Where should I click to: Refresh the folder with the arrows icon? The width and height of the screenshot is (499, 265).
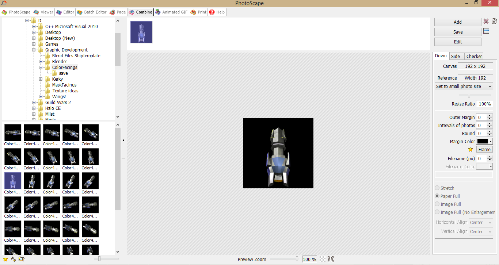pyautogui.click(x=14, y=259)
